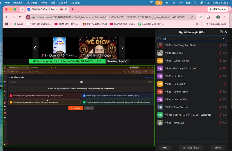This screenshot has width=232, height=151.
Task: Open Dấu trang menu
Action: click(31, 3)
